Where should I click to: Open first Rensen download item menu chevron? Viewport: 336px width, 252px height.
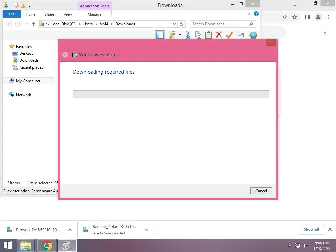pos(70,230)
